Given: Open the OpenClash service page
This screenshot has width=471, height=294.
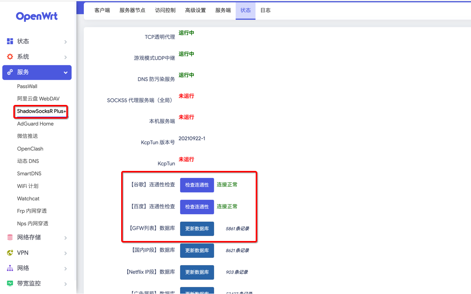Looking at the screenshot, I should click(x=30, y=149).
